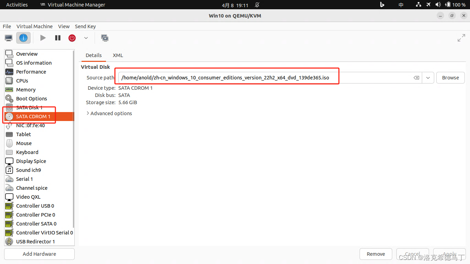Viewport: 470px width, 264px height.
Task: Open volume icon in system tray
Action: tap(438, 5)
